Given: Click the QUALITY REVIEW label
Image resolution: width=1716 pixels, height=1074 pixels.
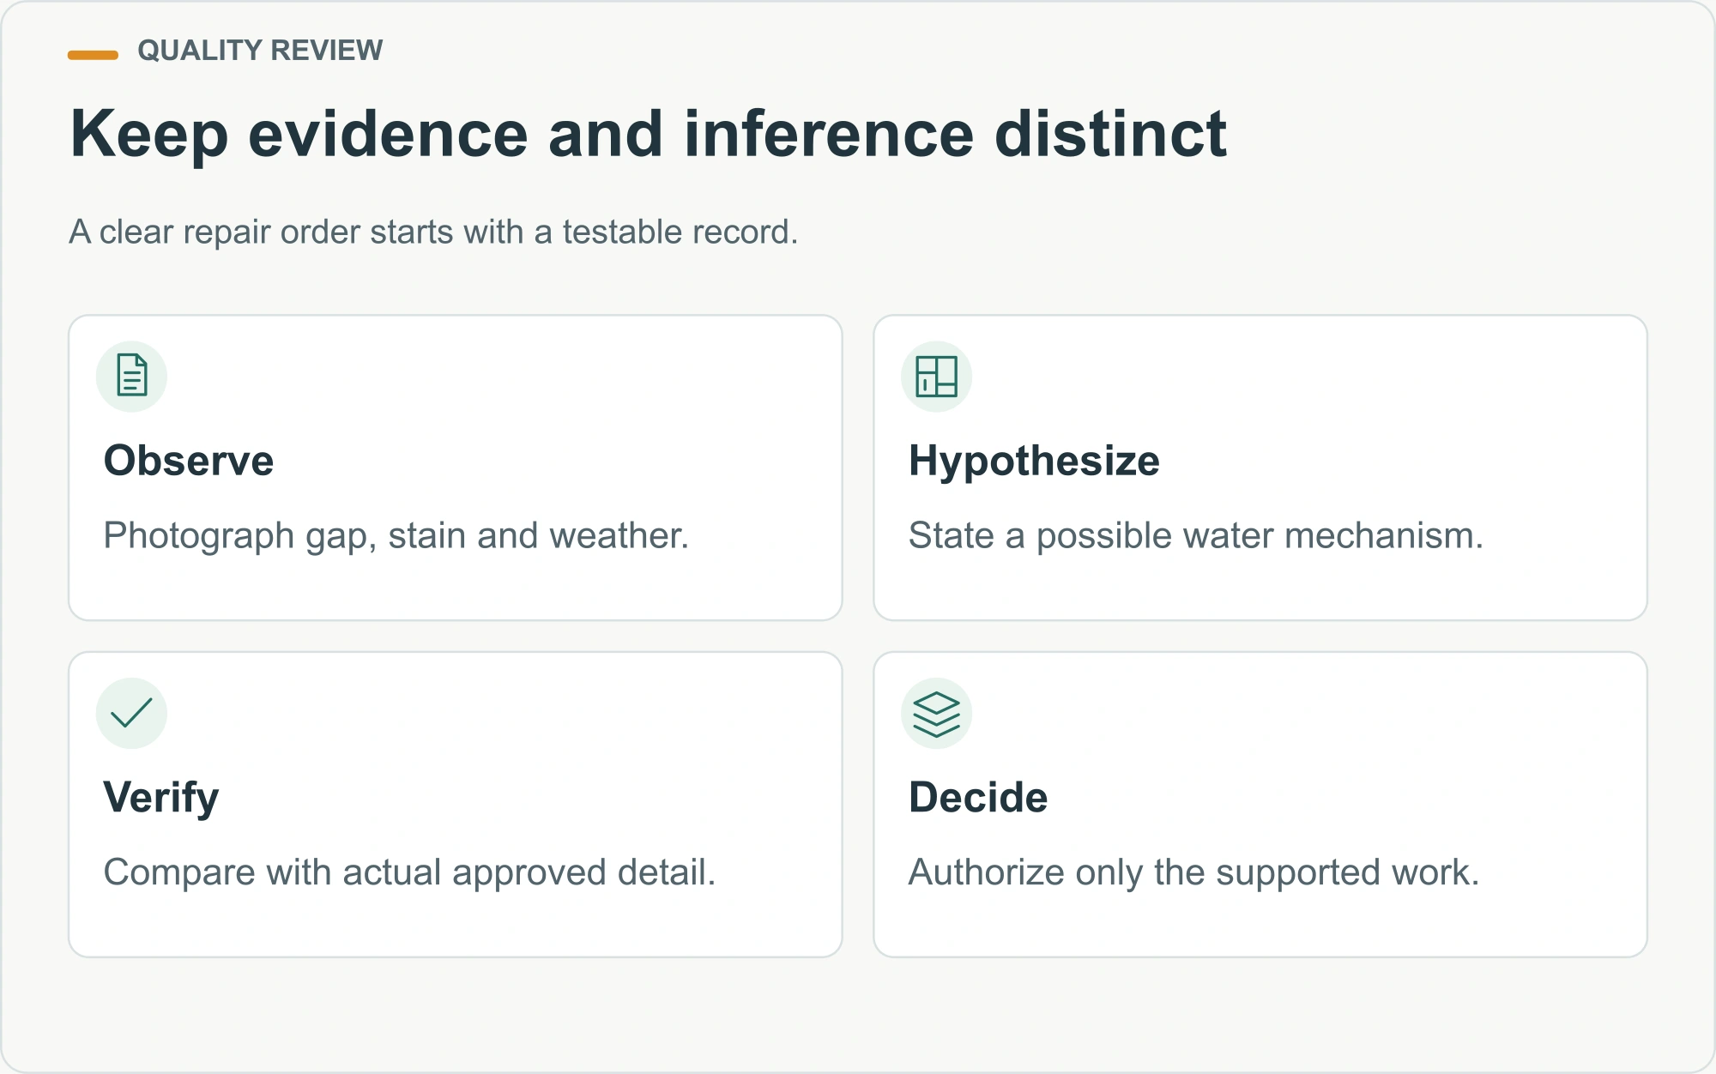Looking at the screenshot, I should 260,51.
